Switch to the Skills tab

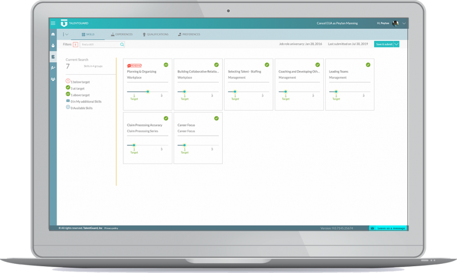point(88,34)
